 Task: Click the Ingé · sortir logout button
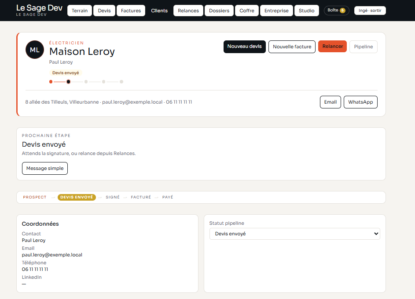(x=370, y=11)
